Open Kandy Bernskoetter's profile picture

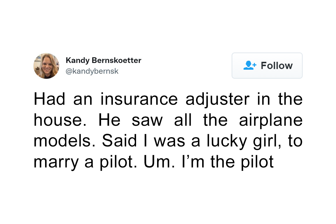click(x=46, y=66)
